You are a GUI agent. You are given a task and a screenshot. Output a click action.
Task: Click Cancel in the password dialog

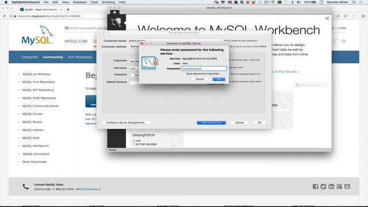(200, 79)
